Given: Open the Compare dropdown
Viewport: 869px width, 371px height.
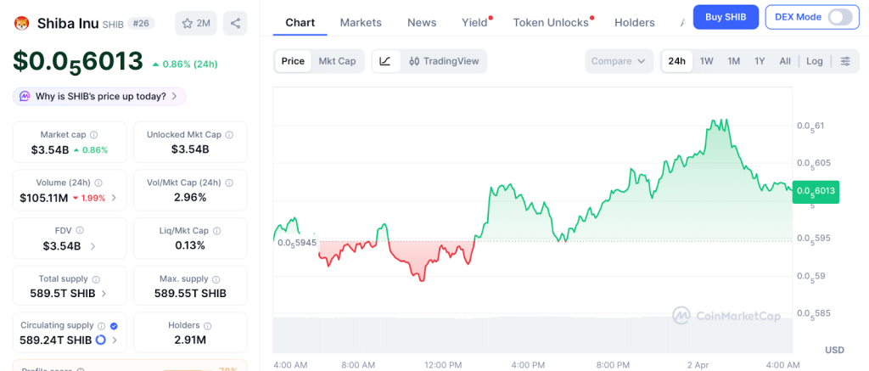Looking at the screenshot, I should point(619,61).
